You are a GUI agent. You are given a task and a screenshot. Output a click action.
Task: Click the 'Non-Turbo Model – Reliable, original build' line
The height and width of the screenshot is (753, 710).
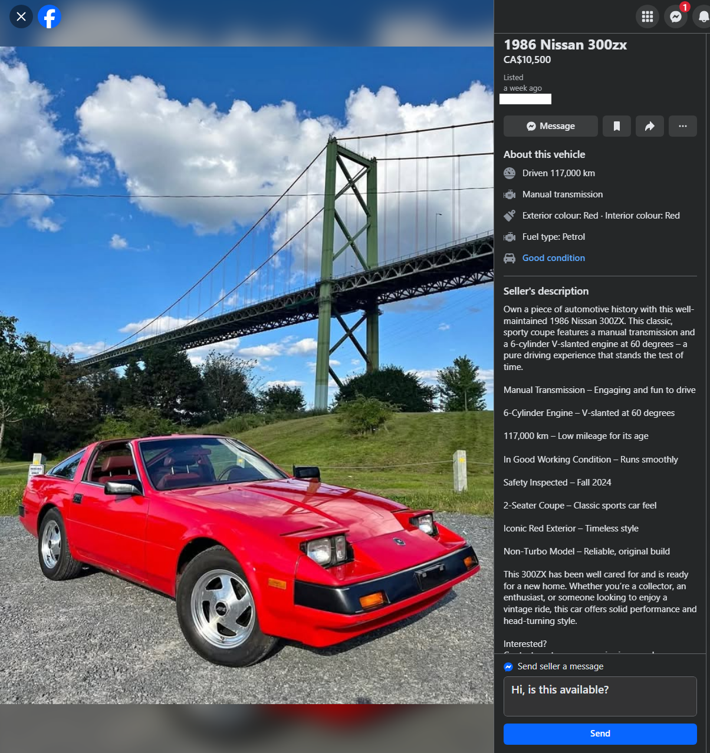point(587,551)
